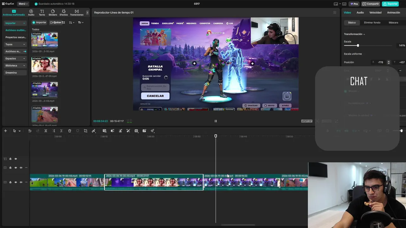Split the clip at the playhead
The image size is (406, 228).
(x=46, y=131)
